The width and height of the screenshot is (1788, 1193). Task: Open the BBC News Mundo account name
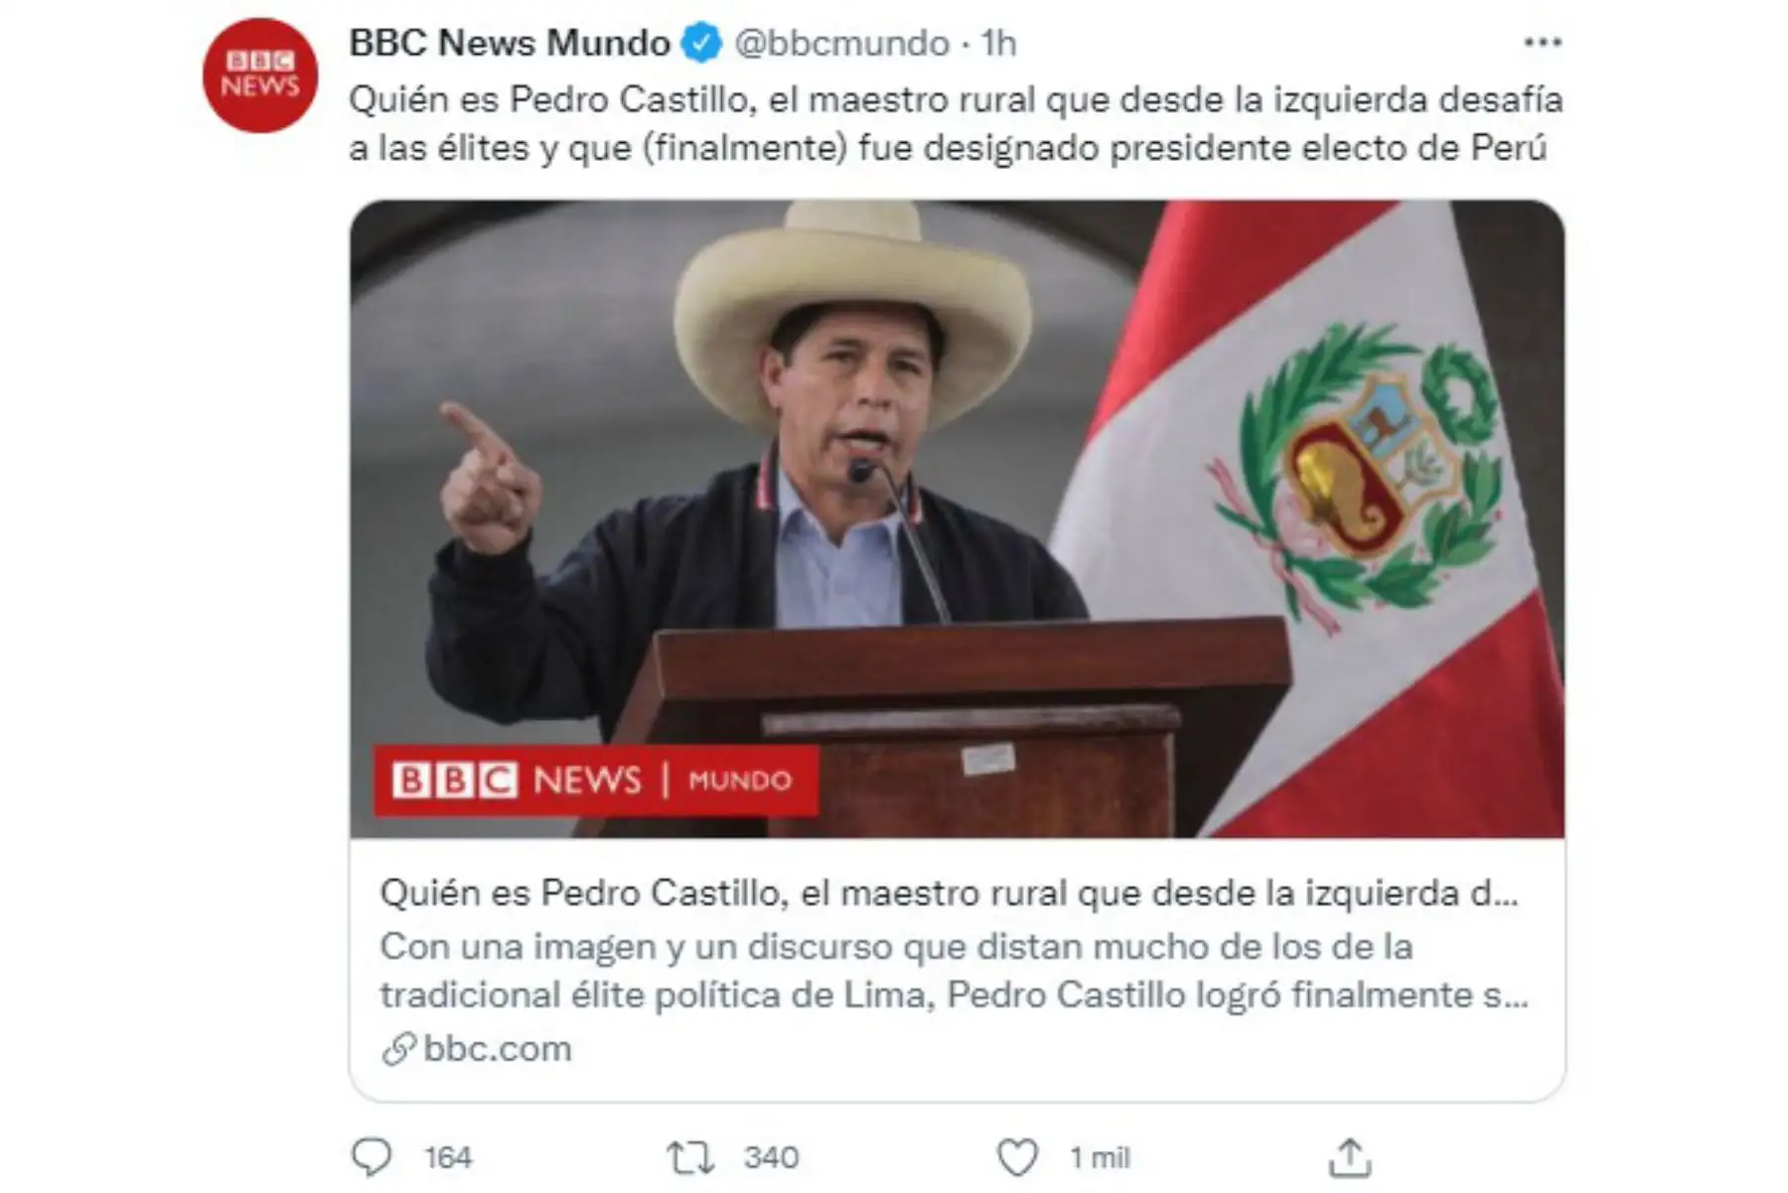(x=510, y=43)
